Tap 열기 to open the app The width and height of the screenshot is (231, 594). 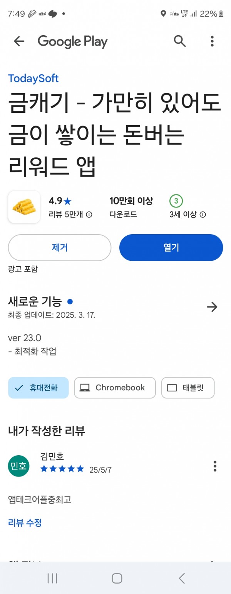click(x=171, y=248)
